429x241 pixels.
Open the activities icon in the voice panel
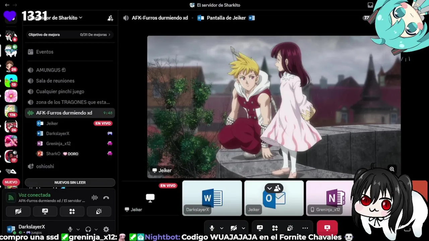(x=72, y=211)
